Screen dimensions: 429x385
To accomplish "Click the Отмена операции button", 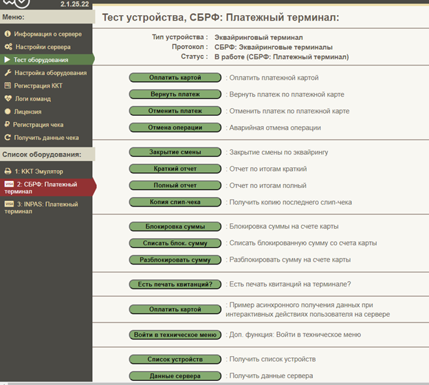I will (x=175, y=127).
